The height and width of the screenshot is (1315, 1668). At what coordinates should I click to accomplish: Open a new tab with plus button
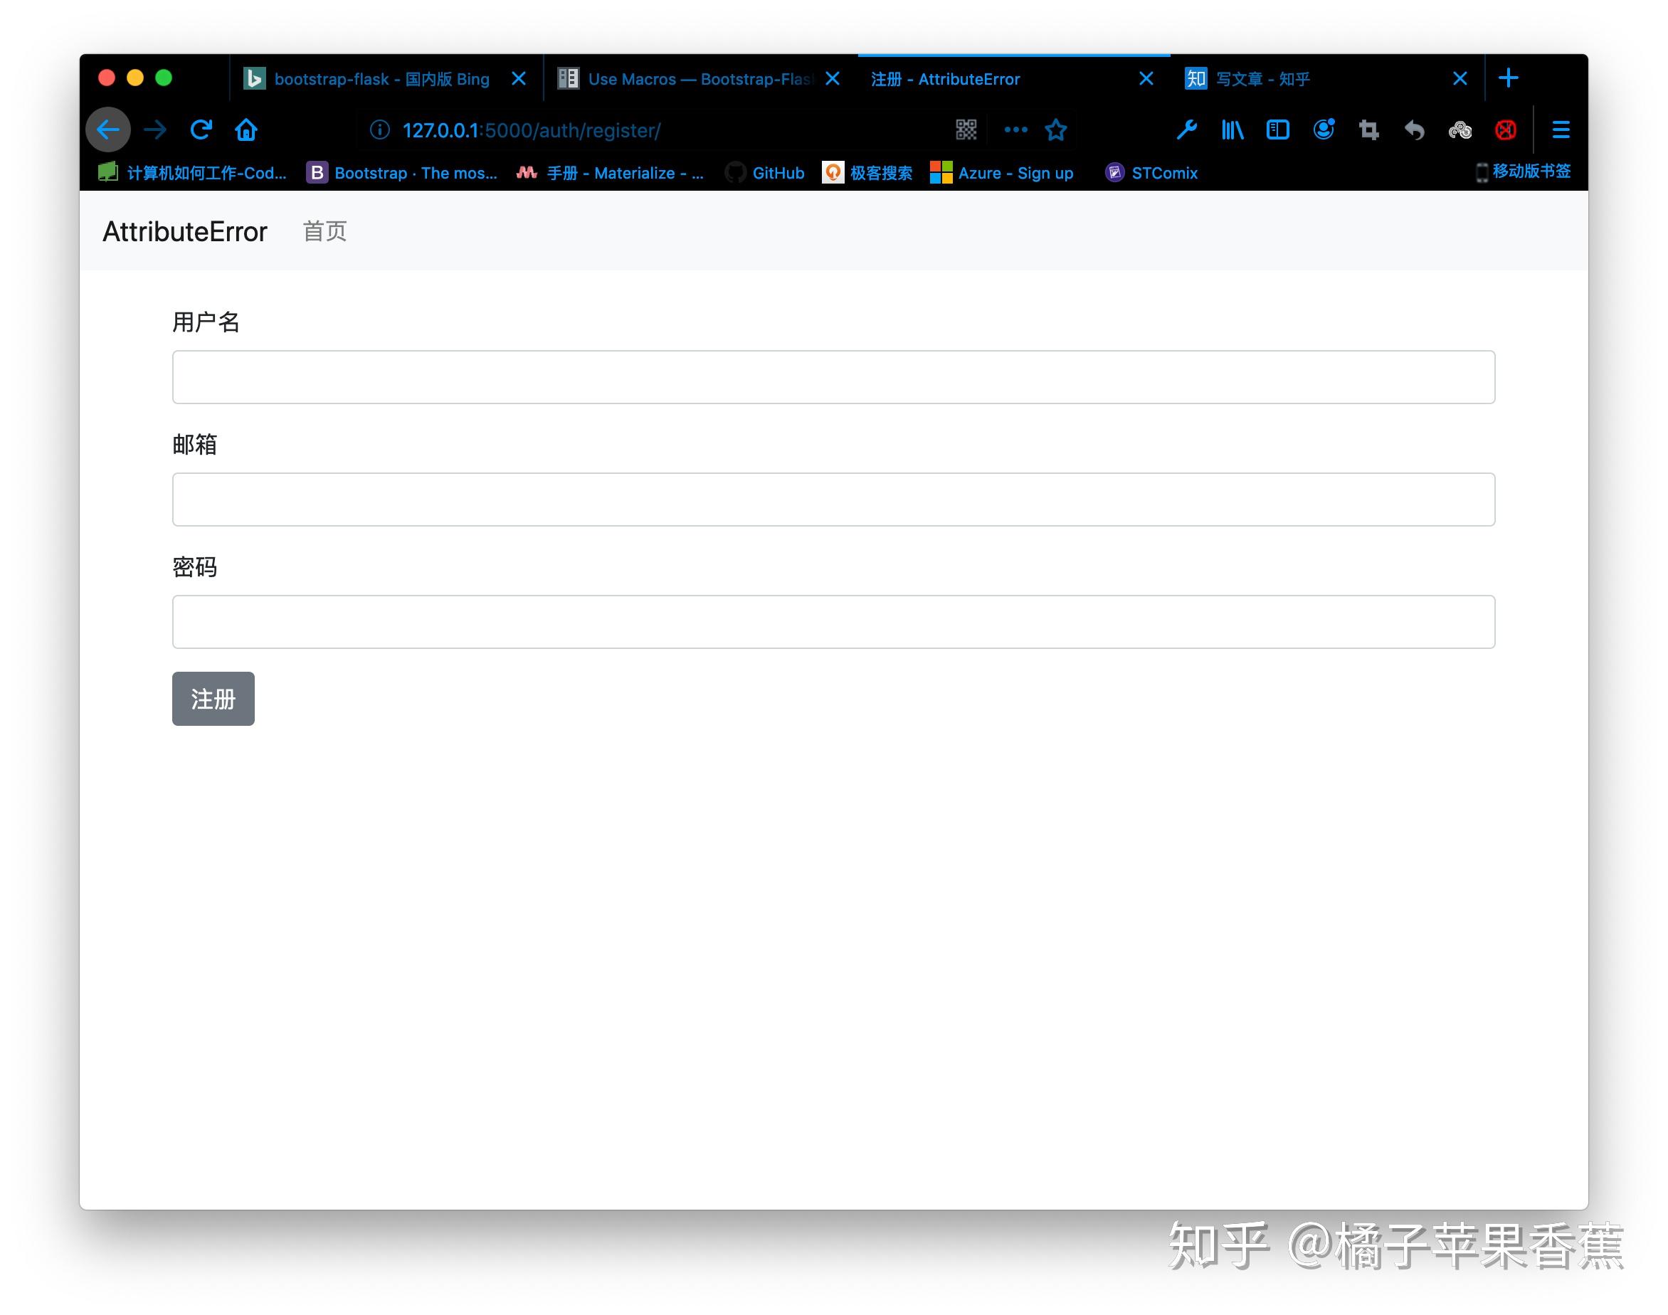1508,78
